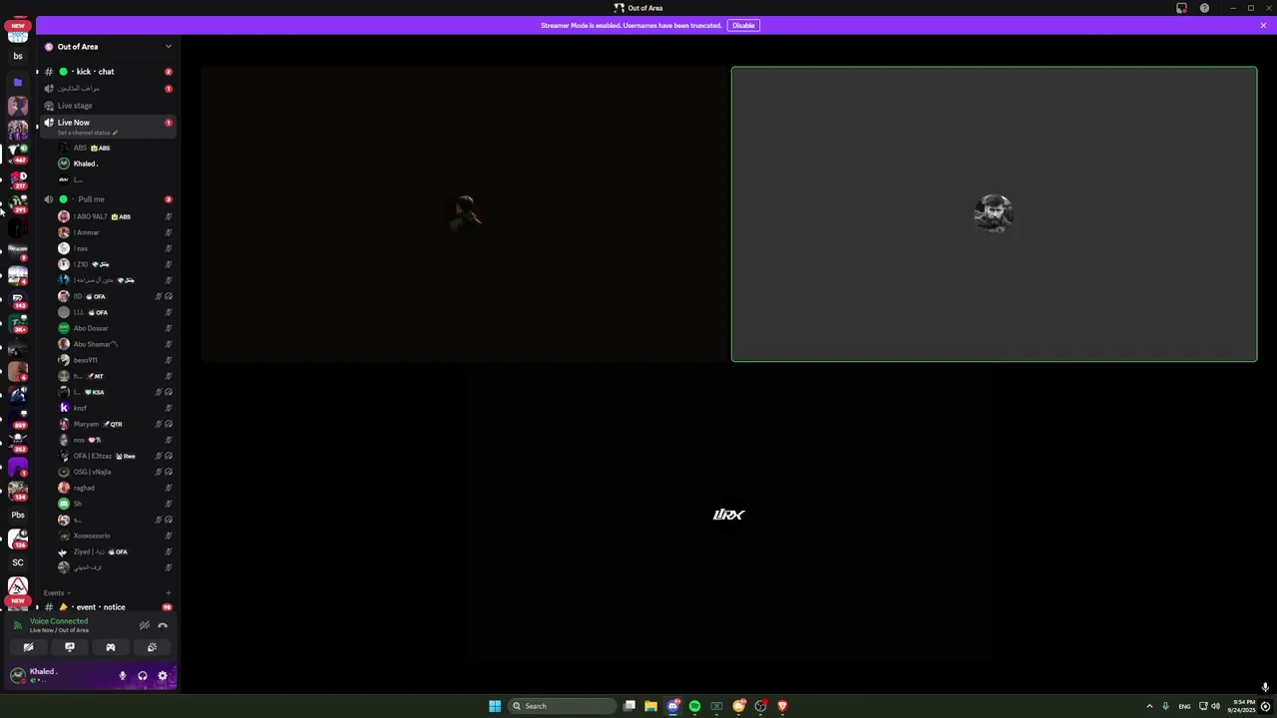Mute microphone beside Khaled username

(123, 676)
